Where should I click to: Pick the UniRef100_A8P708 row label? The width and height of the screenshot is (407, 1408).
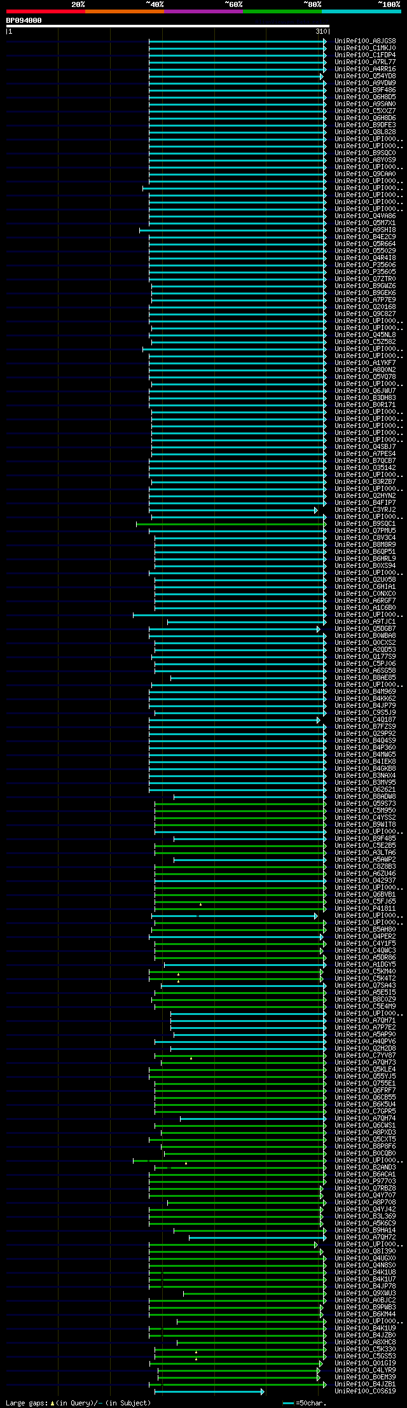pos(365,1202)
